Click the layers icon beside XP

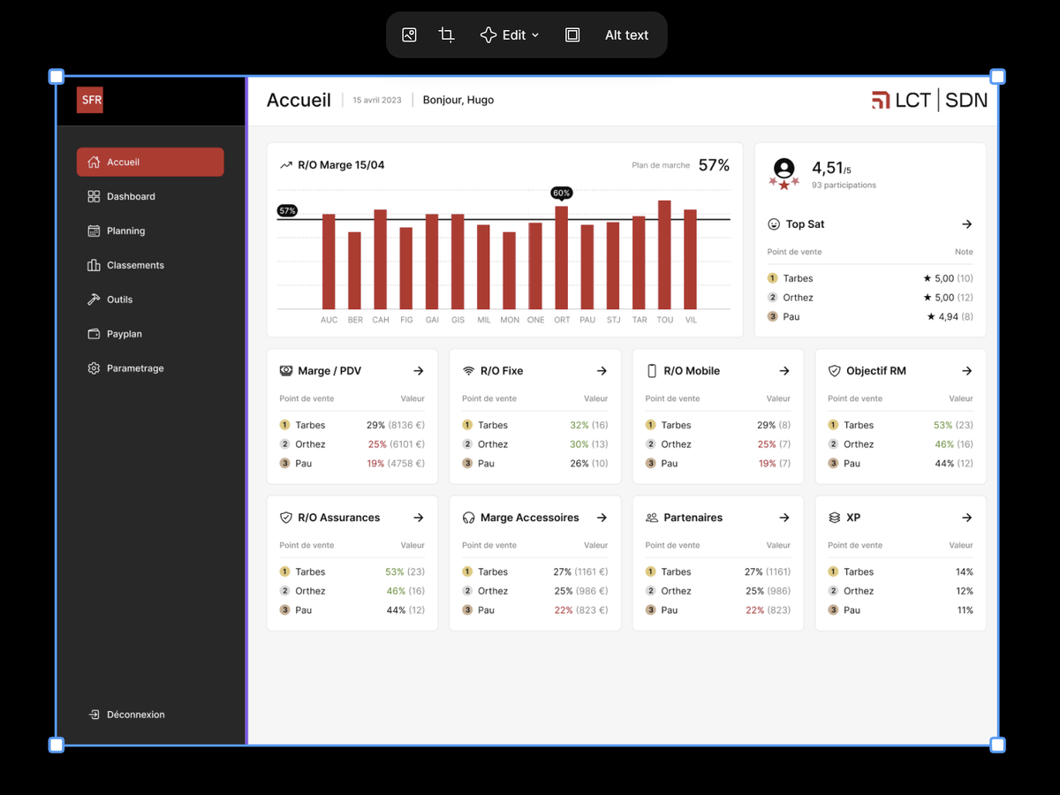pos(834,518)
